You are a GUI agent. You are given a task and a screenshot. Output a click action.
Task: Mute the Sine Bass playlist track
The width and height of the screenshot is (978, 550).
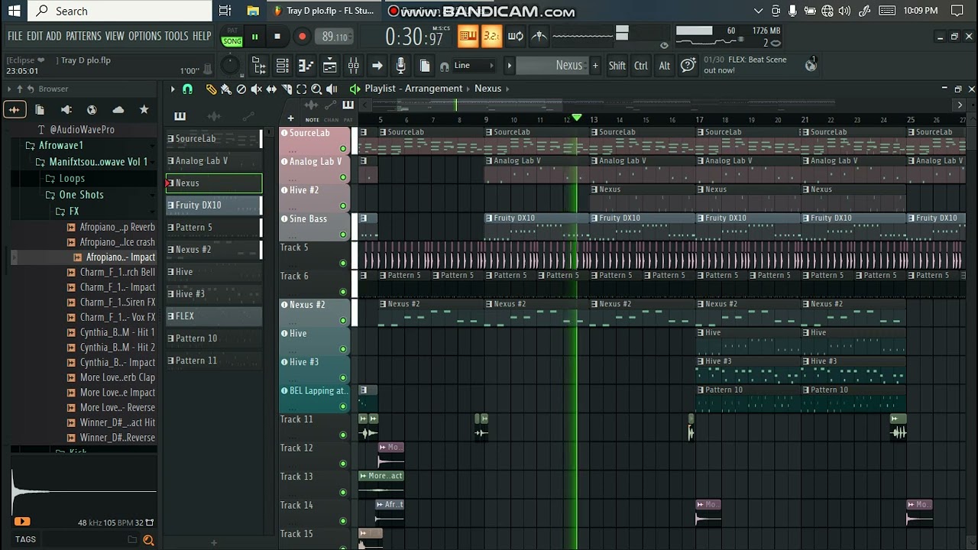343,235
